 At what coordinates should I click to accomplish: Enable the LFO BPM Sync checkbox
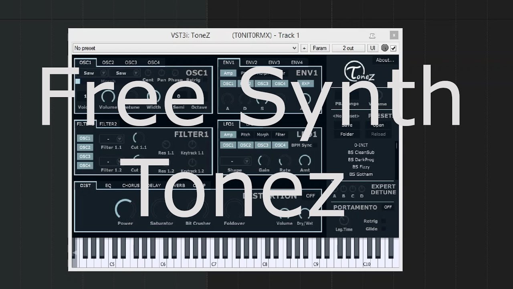315,145
